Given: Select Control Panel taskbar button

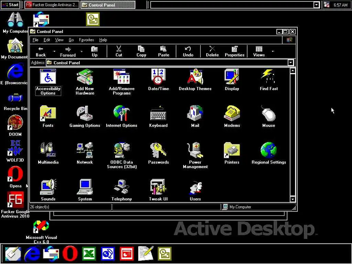Looking at the screenshot, I should pyautogui.click(x=108, y=5).
